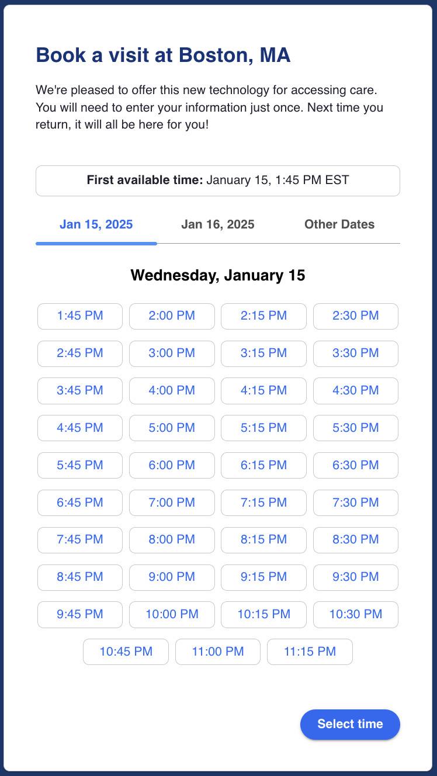Choose the 5:30 PM time

click(x=356, y=428)
